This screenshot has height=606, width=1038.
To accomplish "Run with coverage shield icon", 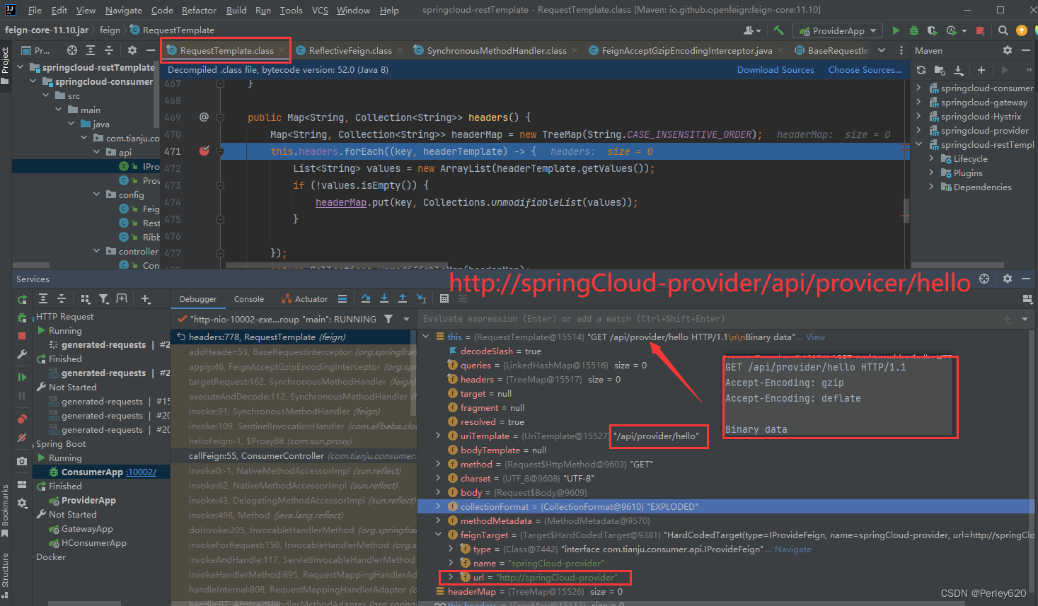I will (932, 30).
